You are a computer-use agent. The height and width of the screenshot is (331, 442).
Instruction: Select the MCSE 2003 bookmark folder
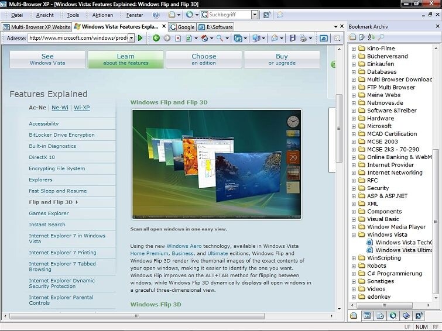tap(382, 142)
